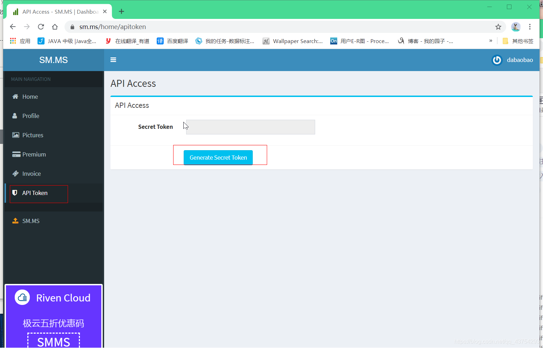This screenshot has width=543, height=348.
Task: Open the 我的任务-数据标注 bookmark
Action: click(225, 41)
